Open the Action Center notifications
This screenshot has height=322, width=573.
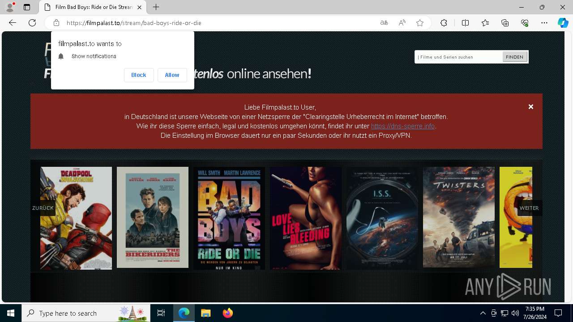coord(558,313)
